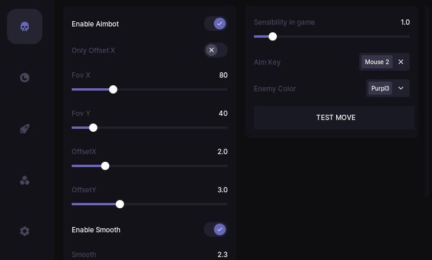Open the settings gear sidebar section

click(x=25, y=231)
